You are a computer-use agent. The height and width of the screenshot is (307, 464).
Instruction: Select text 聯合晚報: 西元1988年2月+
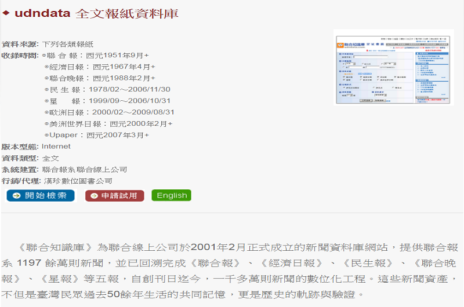click(x=103, y=78)
